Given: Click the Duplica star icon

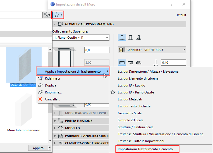Looking at the screenshot, I should [x=40, y=85].
